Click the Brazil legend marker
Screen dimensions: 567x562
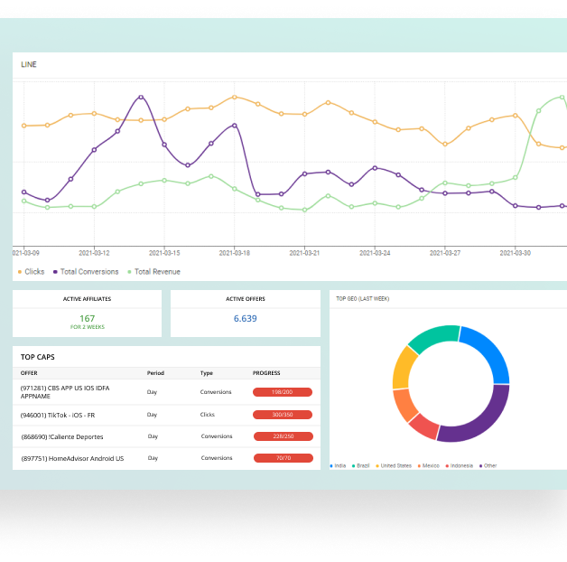coord(352,465)
